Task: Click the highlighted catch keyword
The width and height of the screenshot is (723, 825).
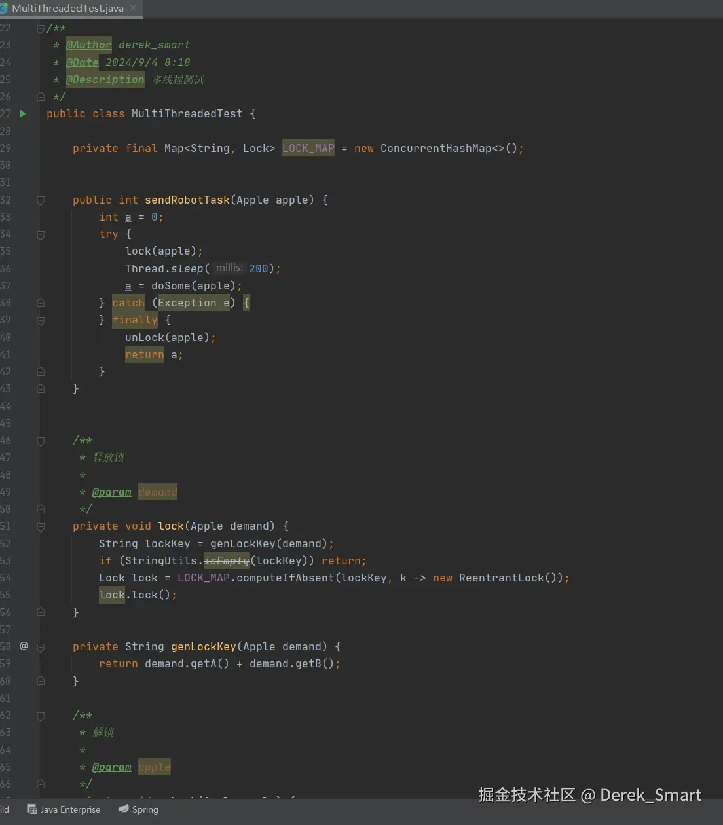Action: click(x=128, y=302)
